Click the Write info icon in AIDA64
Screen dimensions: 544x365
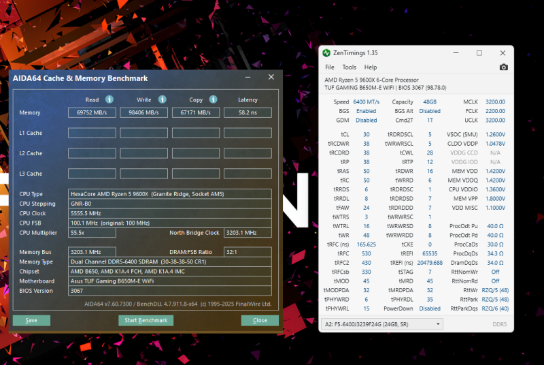tap(162, 99)
